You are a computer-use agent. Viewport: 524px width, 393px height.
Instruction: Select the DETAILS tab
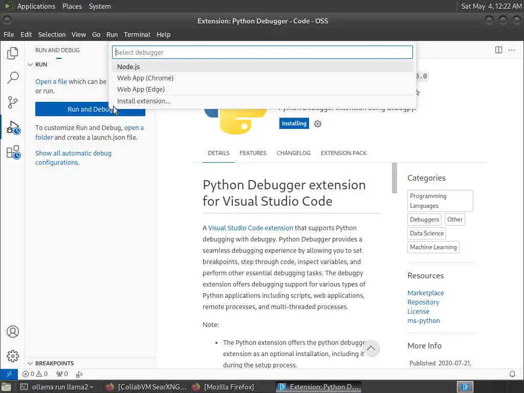[x=219, y=153]
